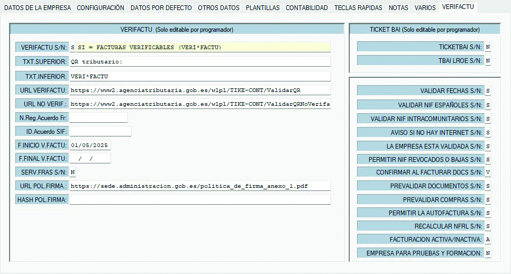511x274 pixels.
Task: Edit the HASH POL.FIRMA field
Action: click(199, 199)
